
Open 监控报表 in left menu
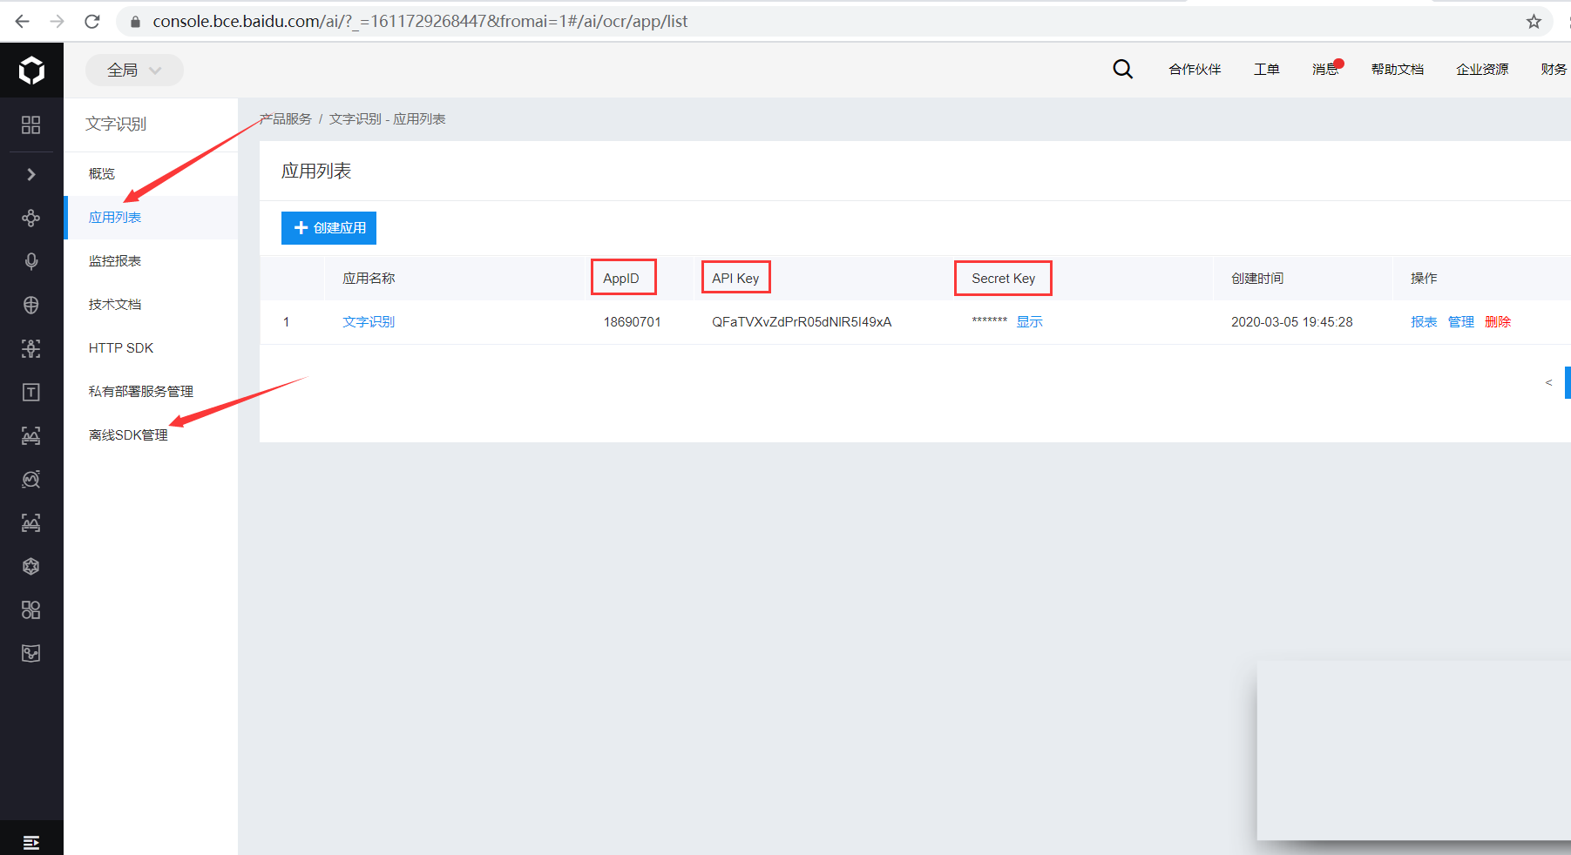(x=115, y=261)
